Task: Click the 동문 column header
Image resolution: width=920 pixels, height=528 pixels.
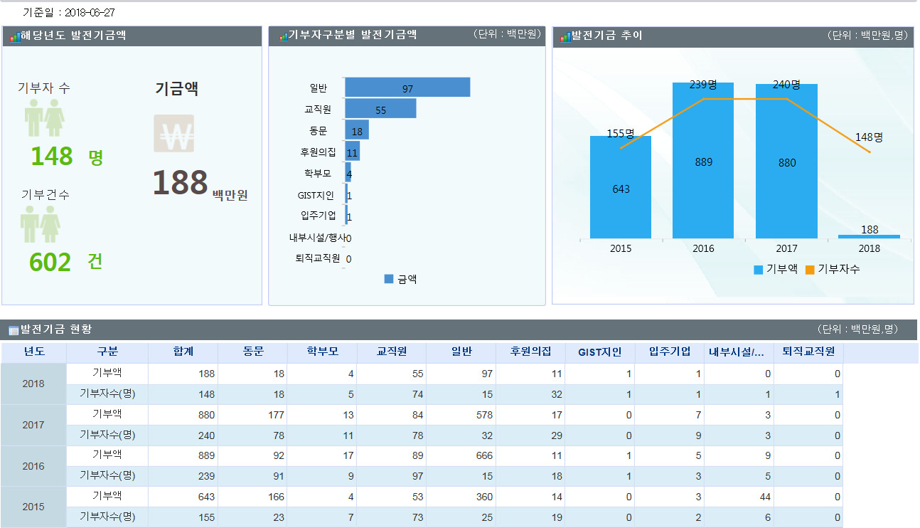Action: pyautogui.click(x=253, y=352)
